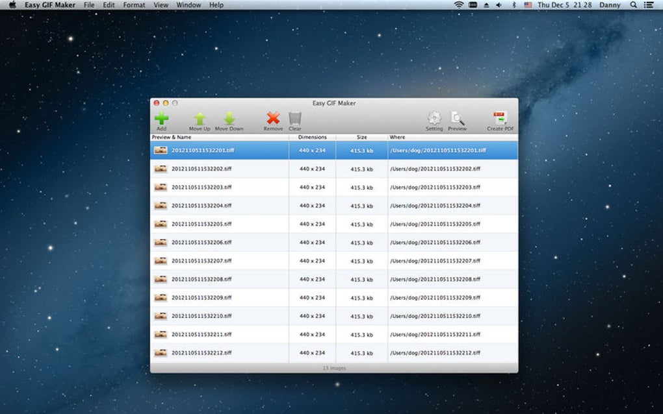Select row 2012110511532212.tiff
663x414 pixels.
point(334,353)
